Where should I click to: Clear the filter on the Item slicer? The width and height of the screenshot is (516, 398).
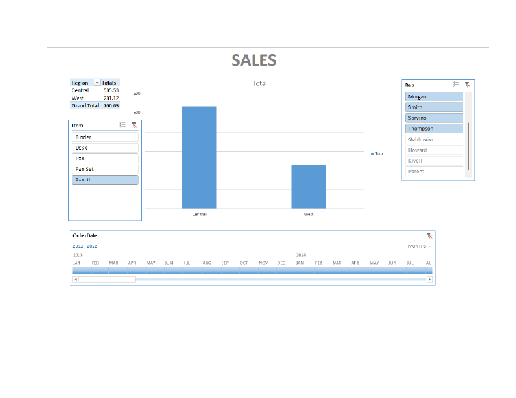(134, 125)
